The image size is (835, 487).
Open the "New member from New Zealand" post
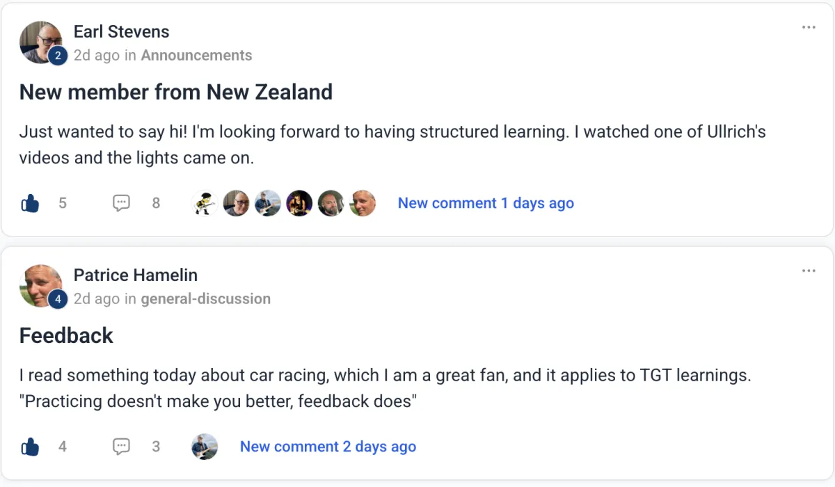point(176,92)
